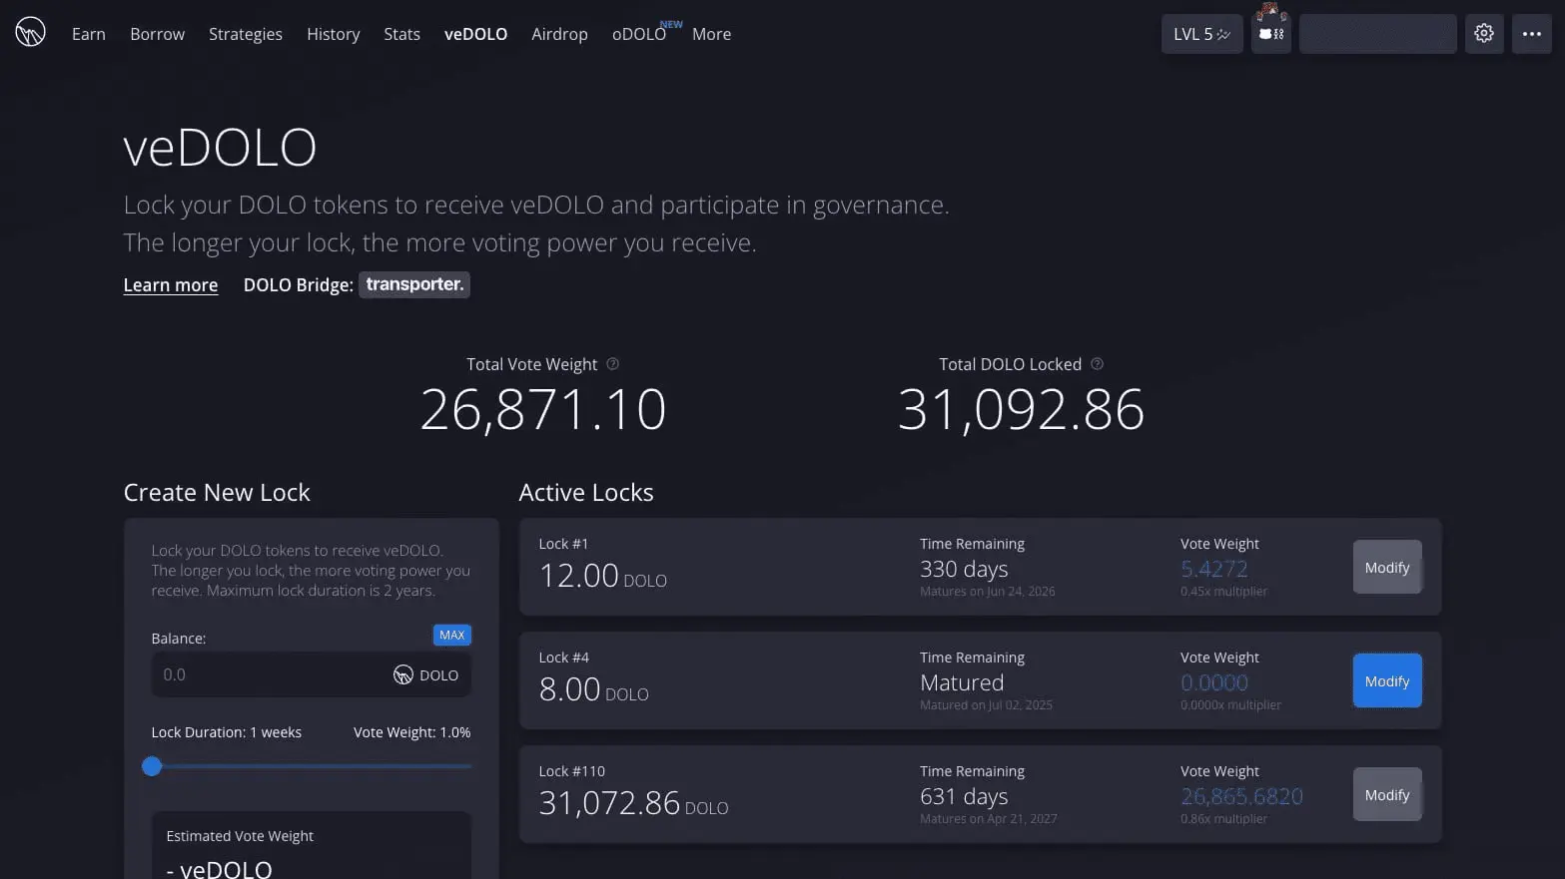Click 'Matures on Apr 21, 2027' text
The width and height of the screenshot is (1565, 879).
pos(988,819)
